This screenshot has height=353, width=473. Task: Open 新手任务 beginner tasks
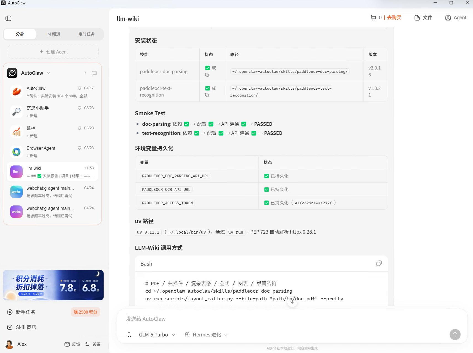tap(21, 312)
